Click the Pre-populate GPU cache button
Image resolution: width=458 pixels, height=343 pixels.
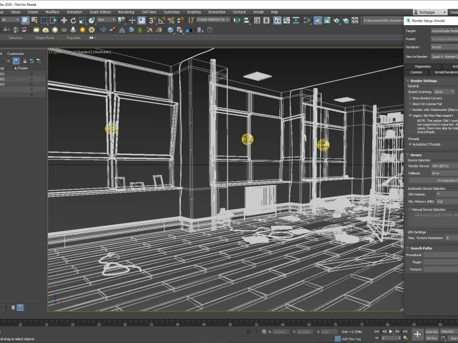pos(434,181)
